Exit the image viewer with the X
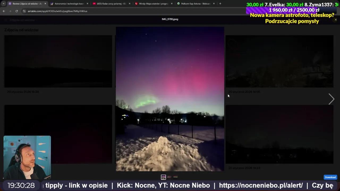This screenshot has height=191, width=340. 335,19
